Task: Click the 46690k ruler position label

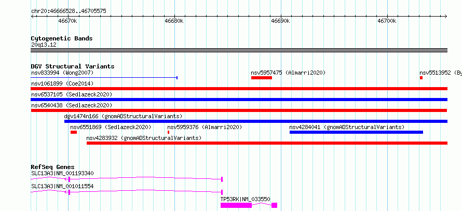Action: 280,21
